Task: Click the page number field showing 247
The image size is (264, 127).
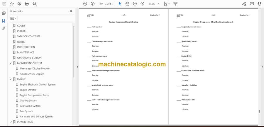Action: [101, 4]
